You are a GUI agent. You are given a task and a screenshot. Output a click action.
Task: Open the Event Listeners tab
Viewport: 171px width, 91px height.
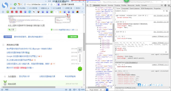(x=135, y=8)
